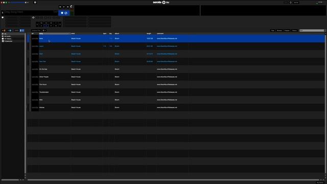
Task: Open the dropdown next to Analyze Files
Action: point(44,31)
